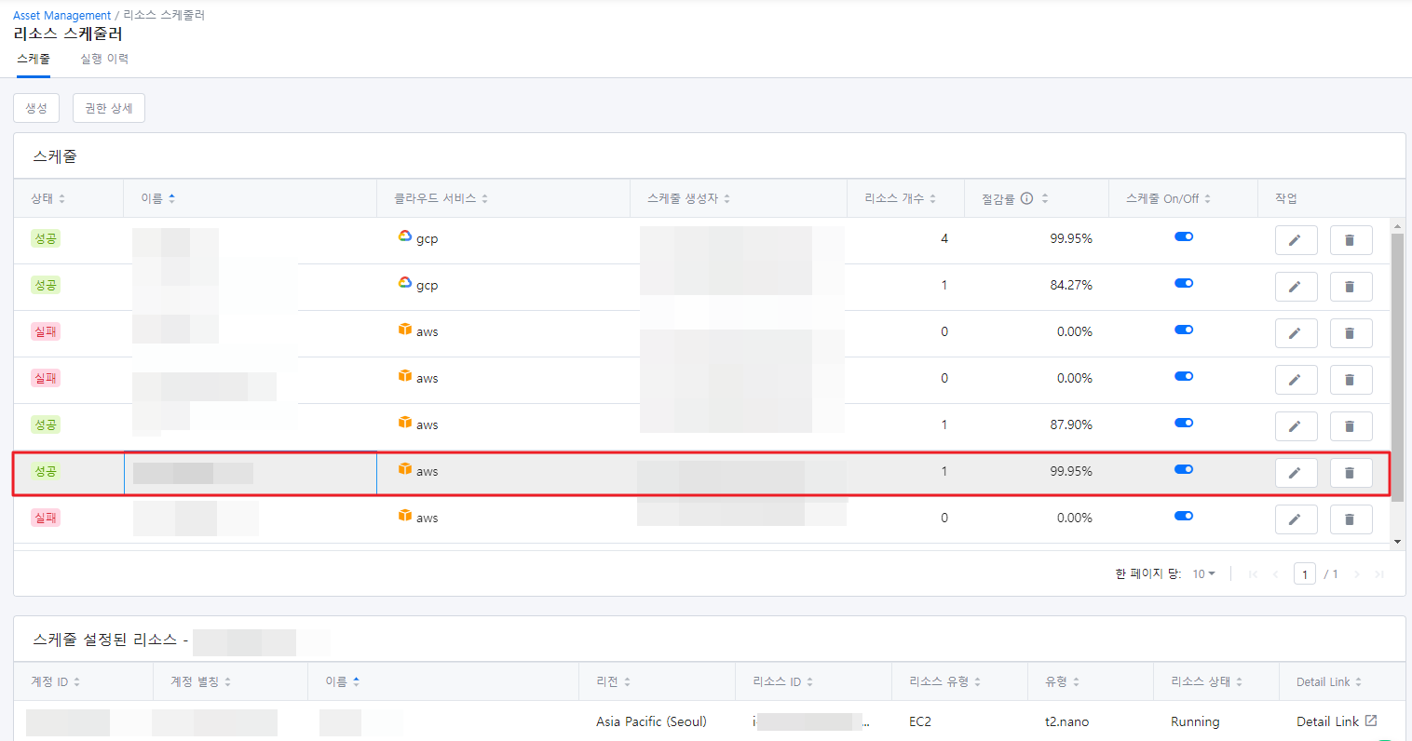Click edit pencil for 87.90% aws schedule
This screenshot has width=1412, height=741.
[1296, 426]
